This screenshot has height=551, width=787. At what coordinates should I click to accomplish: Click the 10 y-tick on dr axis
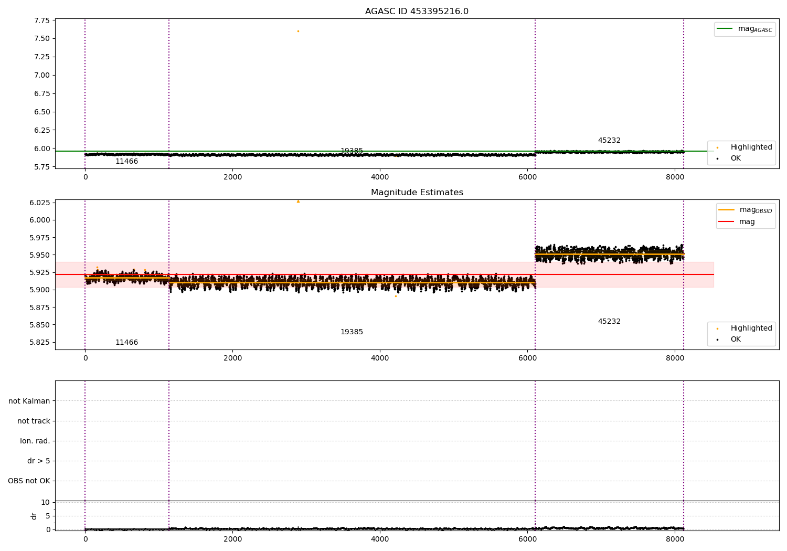coord(46,503)
